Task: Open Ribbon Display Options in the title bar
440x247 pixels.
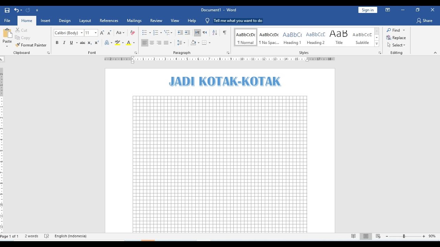Action: coord(388,10)
